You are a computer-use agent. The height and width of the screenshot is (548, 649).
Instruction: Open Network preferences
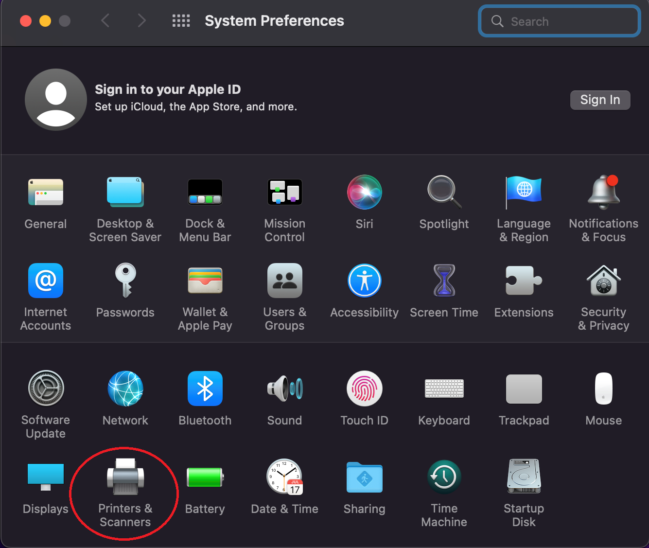click(125, 389)
